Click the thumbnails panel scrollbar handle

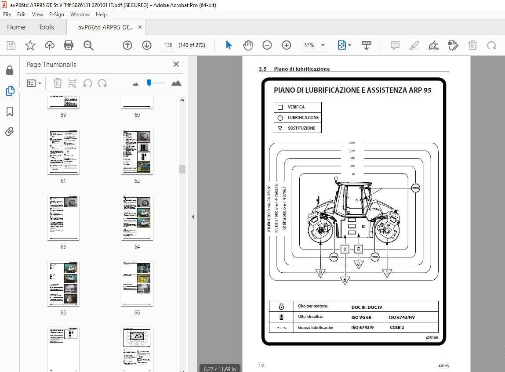coord(182,169)
